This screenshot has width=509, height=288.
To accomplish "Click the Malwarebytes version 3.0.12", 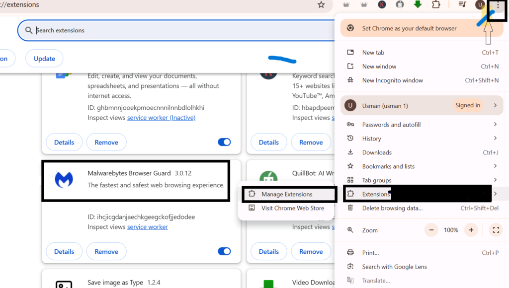I will [183, 173].
